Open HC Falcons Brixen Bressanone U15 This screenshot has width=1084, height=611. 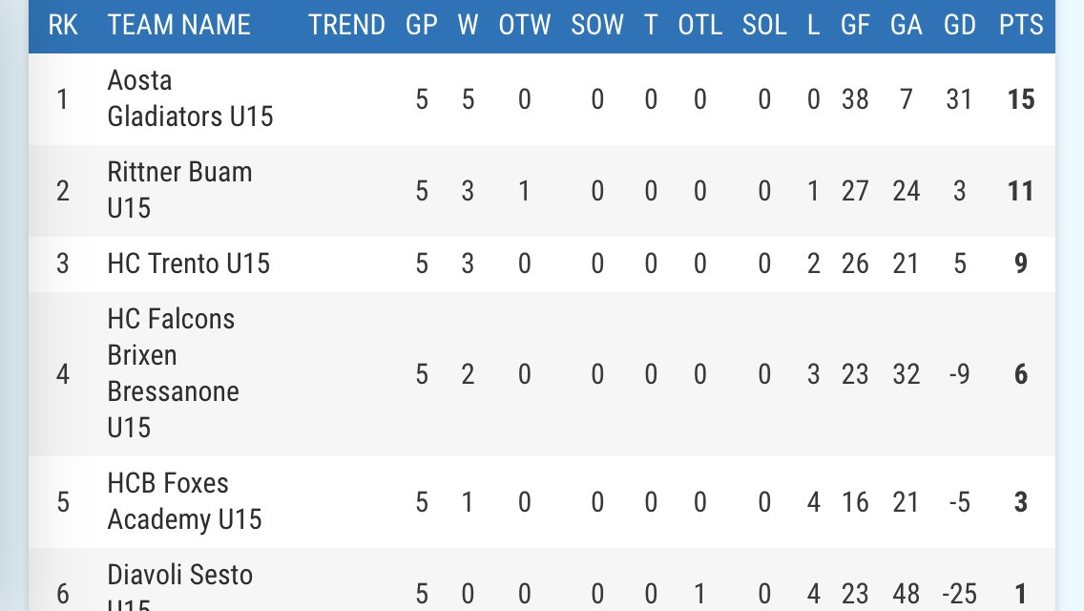click(x=173, y=373)
